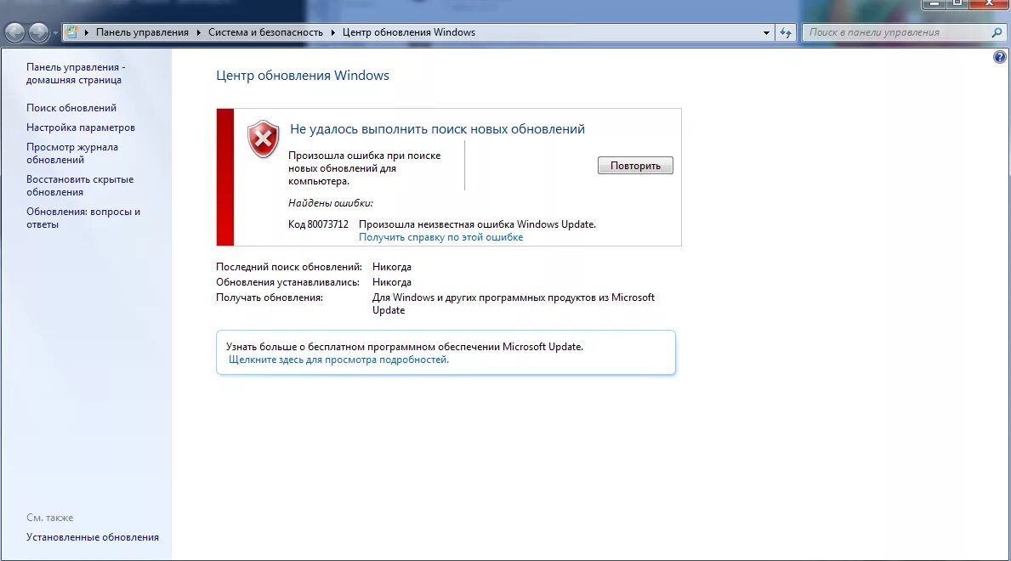Select Поиск обновлений in sidebar
The width and height of the screenshot is (1011, 561).
pyautogui.click(x=71, y=108)
